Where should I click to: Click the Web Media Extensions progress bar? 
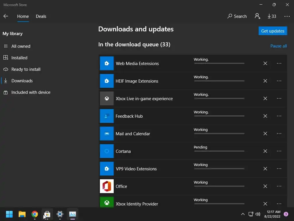pyautogui.click(x=219, y=63)
